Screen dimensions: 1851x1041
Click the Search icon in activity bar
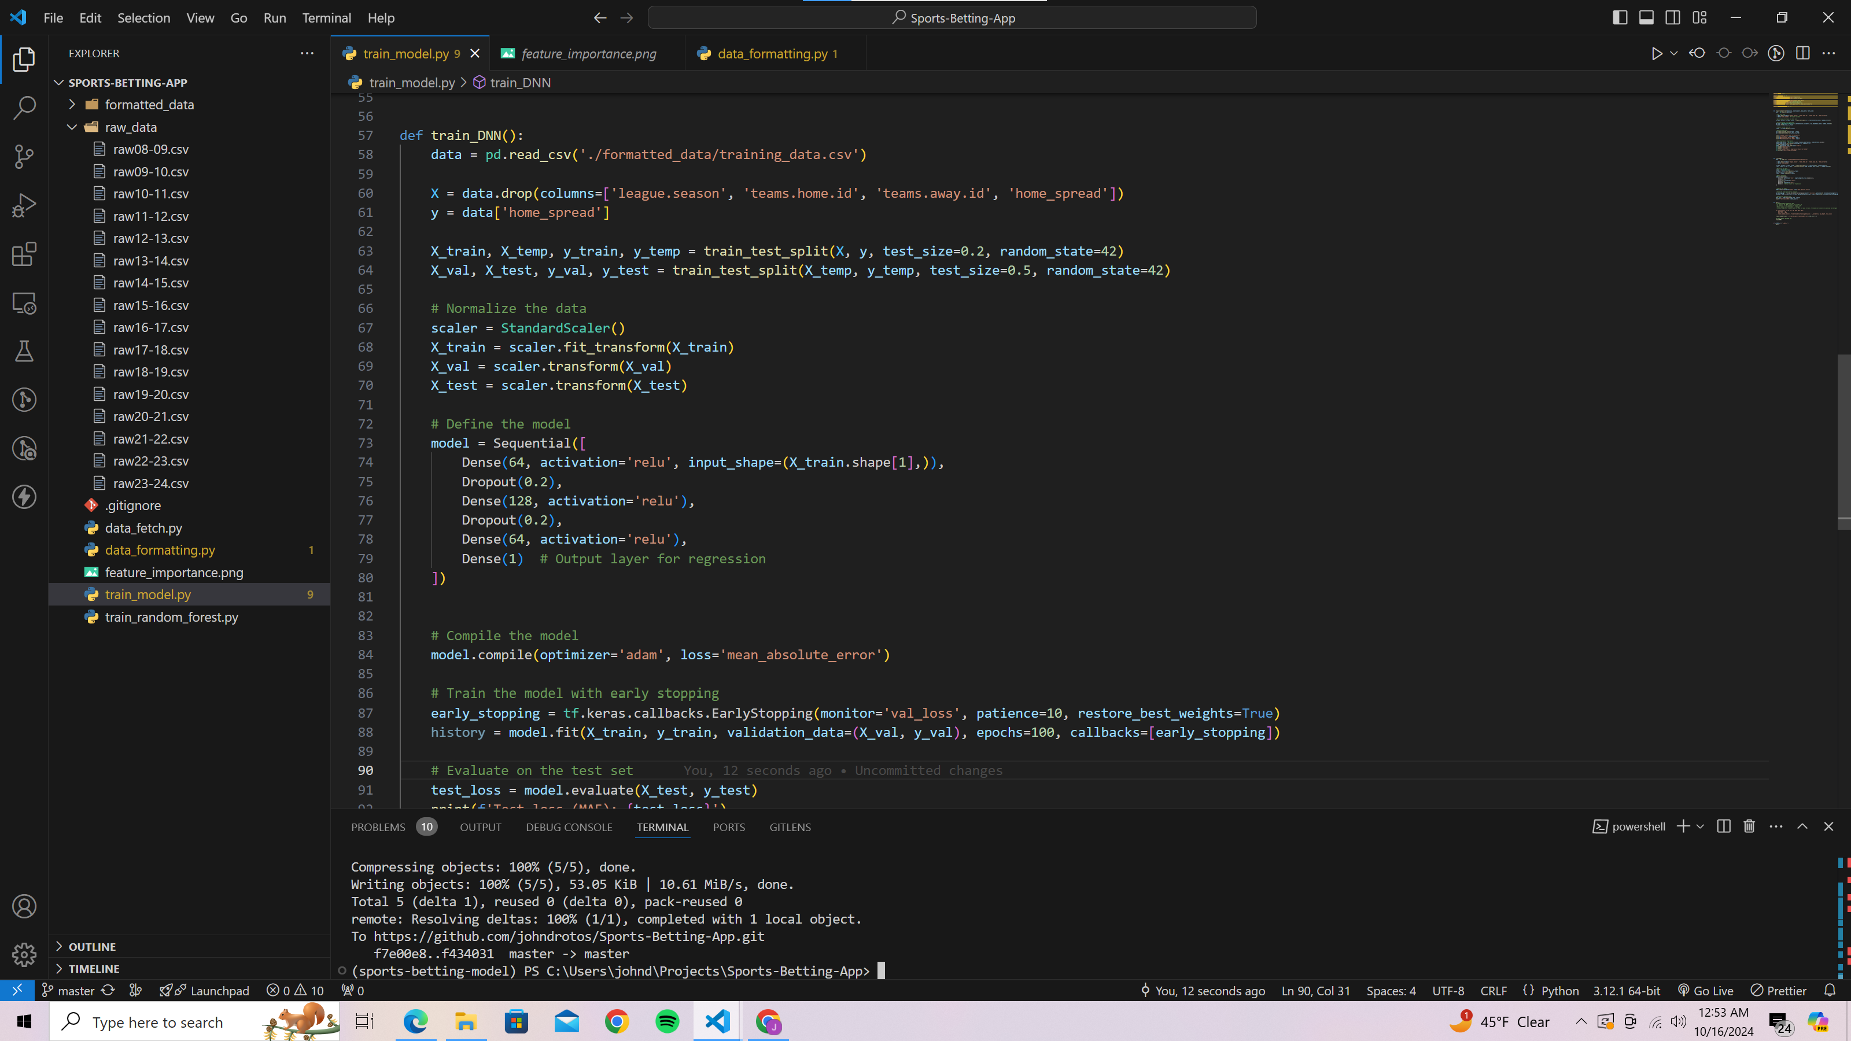click(x=24, y=108)
